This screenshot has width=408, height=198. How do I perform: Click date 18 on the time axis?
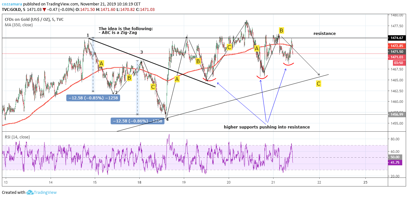pos(139,182)
